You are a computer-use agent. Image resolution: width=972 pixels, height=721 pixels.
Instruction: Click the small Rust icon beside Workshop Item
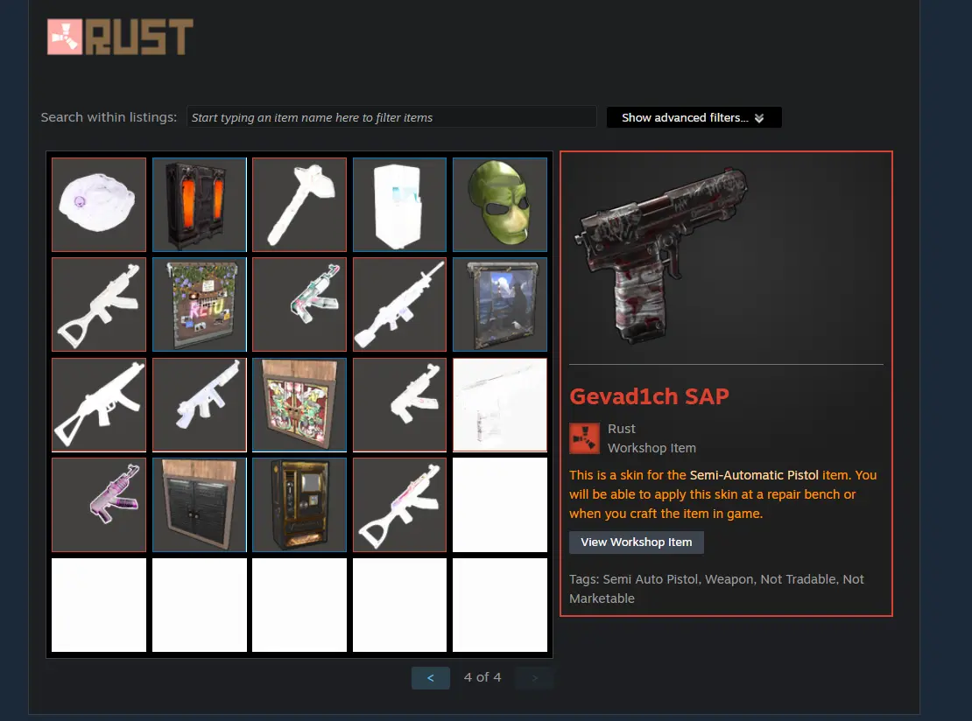(585, 438)
